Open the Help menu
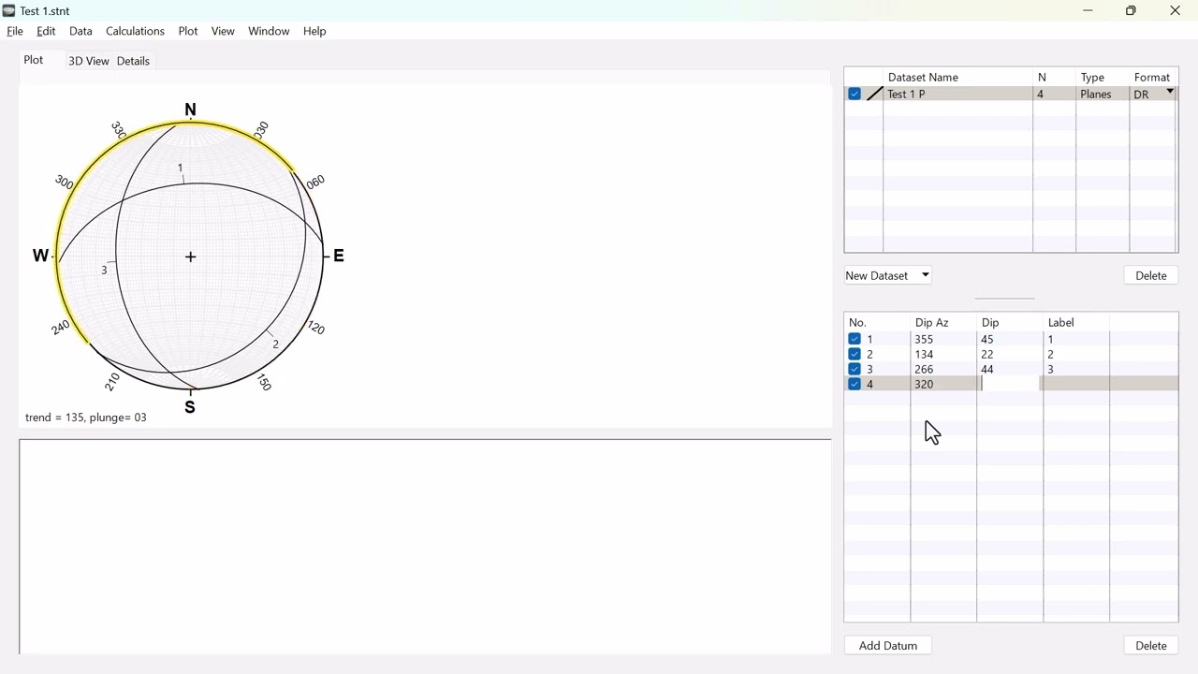Screen dimensions: 1198x674 click(314, 31)
